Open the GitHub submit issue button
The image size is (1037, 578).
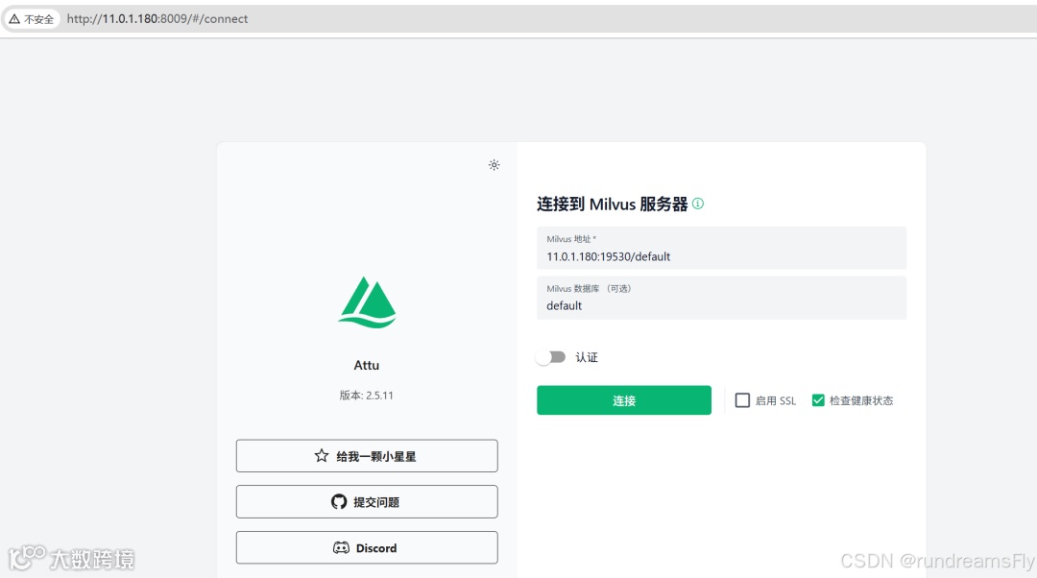pyautogui.click(x=367, y=502)
